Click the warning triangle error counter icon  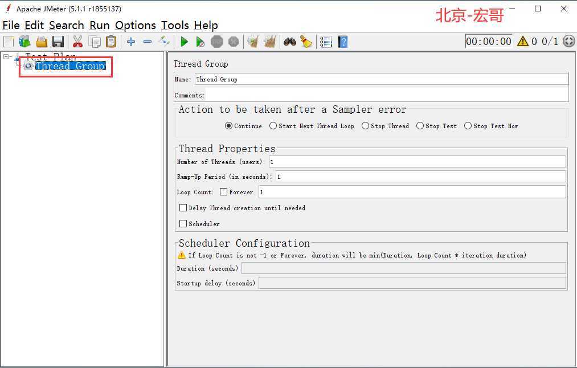click(522, 41)
